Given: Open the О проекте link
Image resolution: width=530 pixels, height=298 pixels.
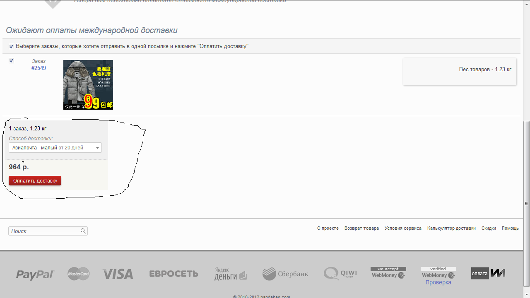Looking at the screenshot, I should click(328, 228).
